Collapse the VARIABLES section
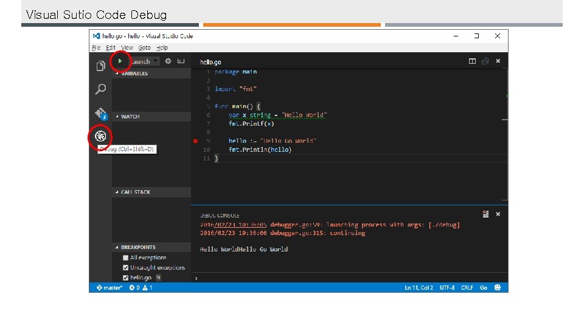 pyautogui.click(x=151, y=73)
